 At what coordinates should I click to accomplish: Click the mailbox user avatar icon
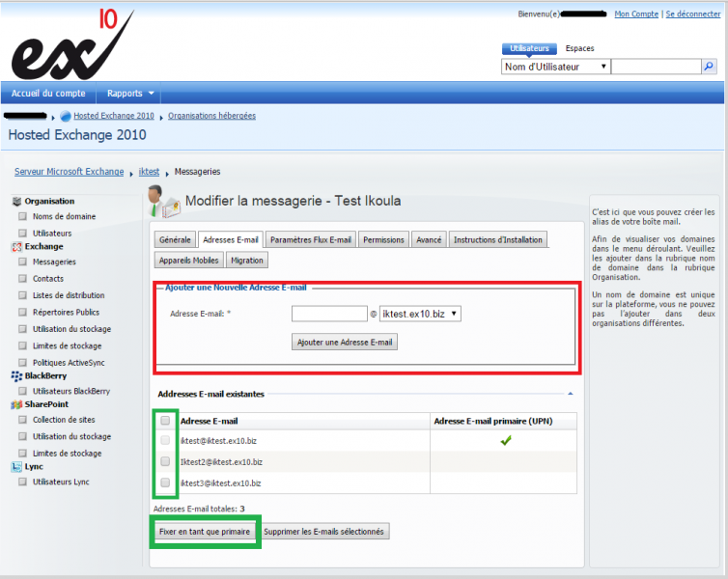tap(163, 202)
